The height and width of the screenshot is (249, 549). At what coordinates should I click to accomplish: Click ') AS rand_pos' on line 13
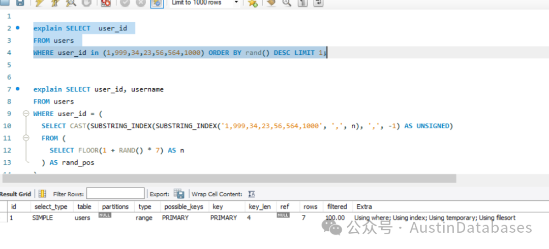click(x=68, y=162)
